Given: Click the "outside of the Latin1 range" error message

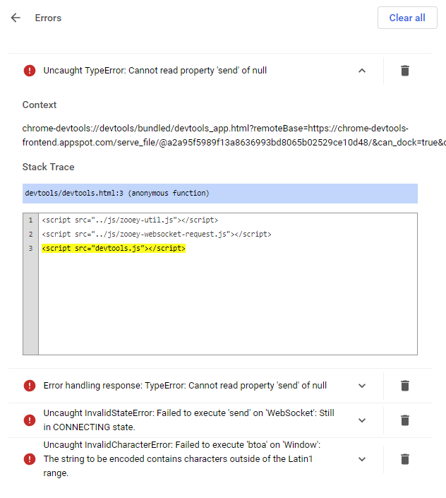Looking at the screenshot, I should pyautogui.click(x=182, y=459).
